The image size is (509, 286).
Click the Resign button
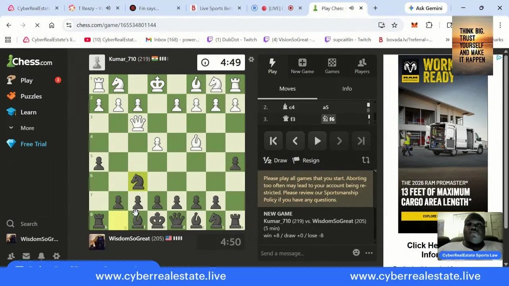[306, 160]
